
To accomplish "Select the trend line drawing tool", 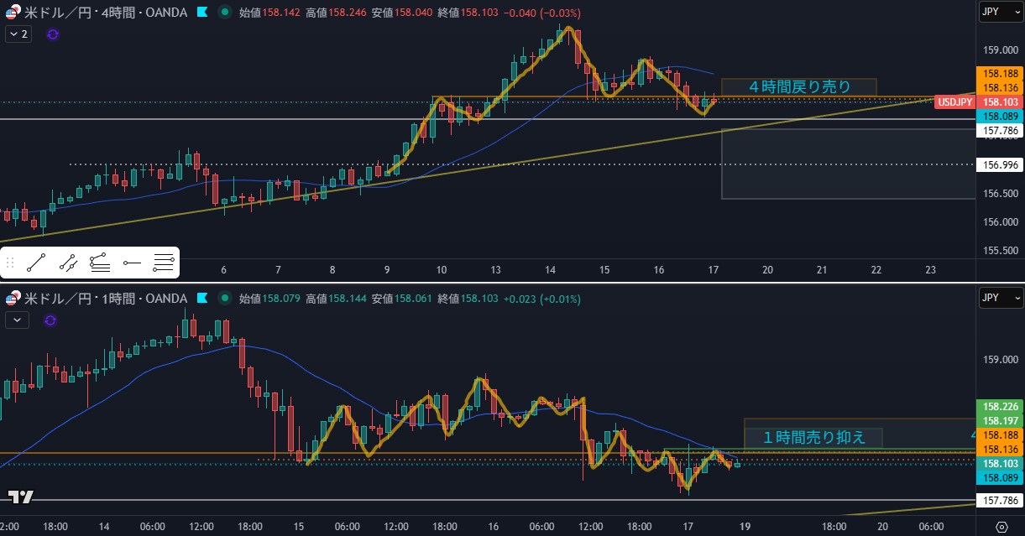I will (36, 263).
